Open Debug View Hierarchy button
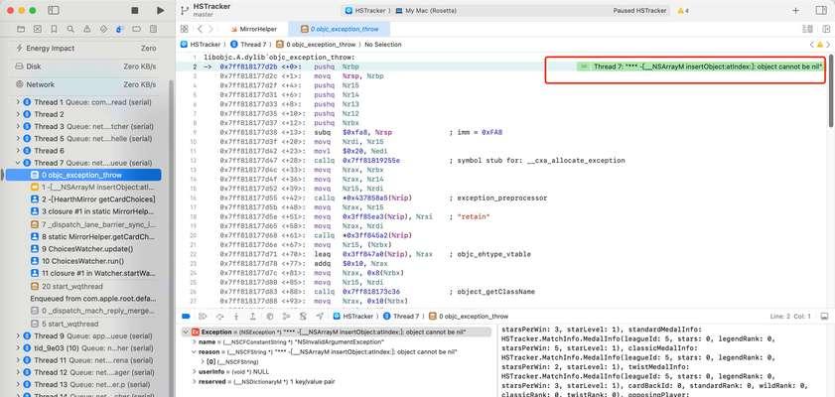This screenshot has height=397, width=835. pyautogui.click(x=269, y=316)
